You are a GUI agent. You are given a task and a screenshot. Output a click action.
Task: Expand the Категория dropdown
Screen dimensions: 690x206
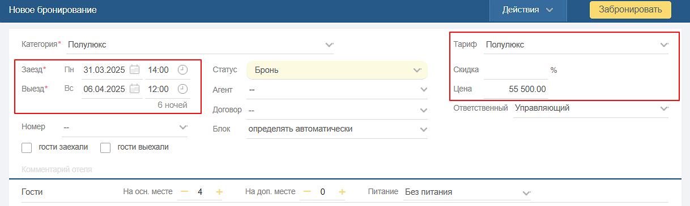pyautogui.click(x=200, y=45)
